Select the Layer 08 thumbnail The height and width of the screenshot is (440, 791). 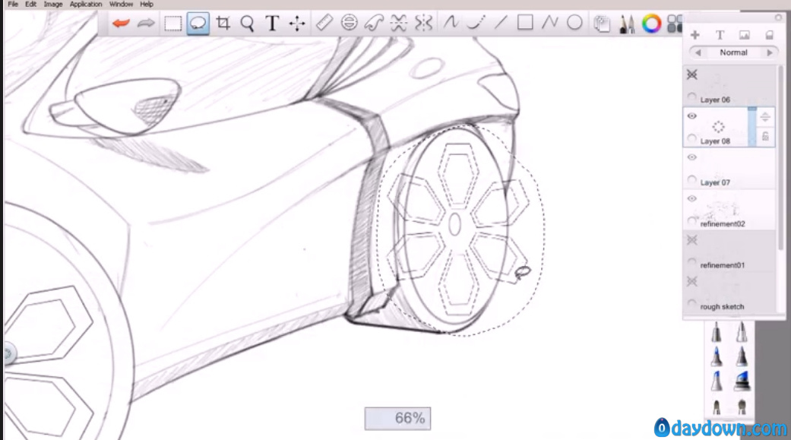coord(718,125)
